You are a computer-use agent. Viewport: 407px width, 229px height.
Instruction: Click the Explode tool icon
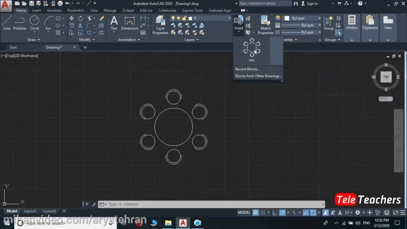coord(101,25)
